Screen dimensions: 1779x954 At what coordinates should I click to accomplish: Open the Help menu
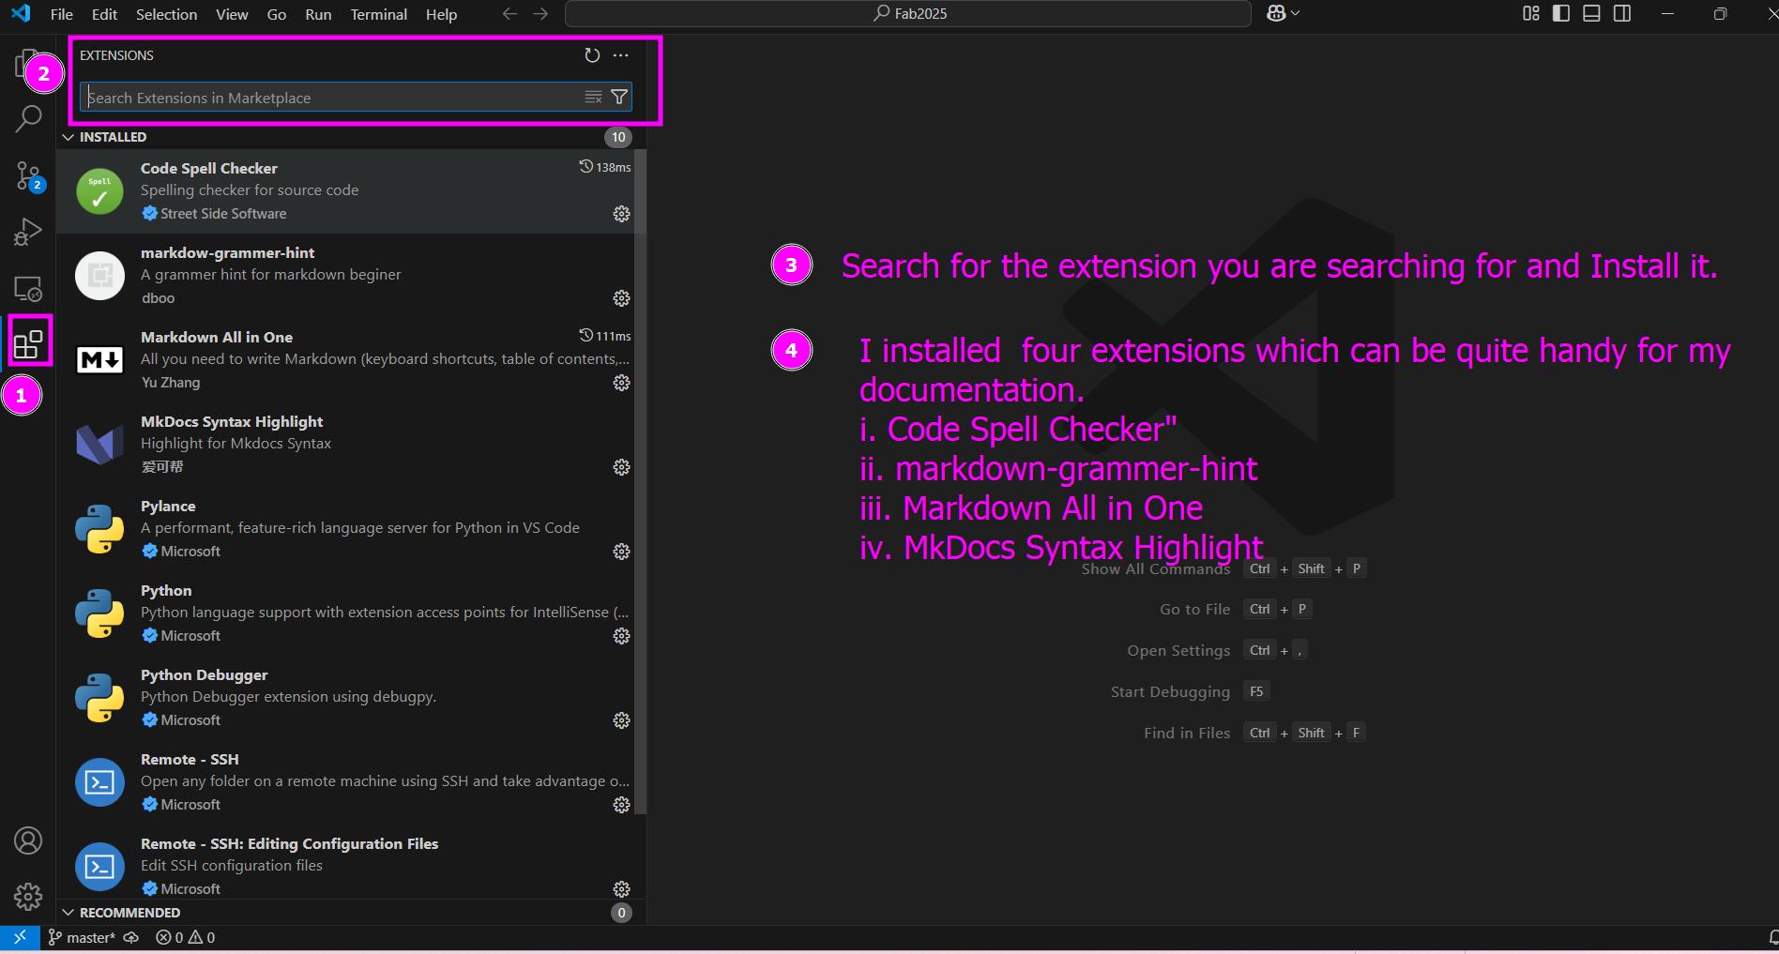(441, 14)
